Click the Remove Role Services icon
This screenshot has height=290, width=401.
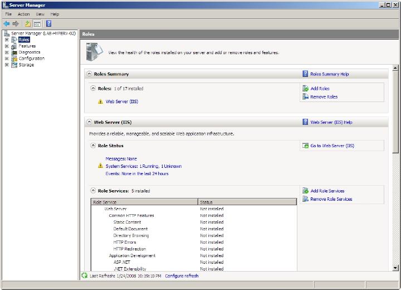point(305,199)
